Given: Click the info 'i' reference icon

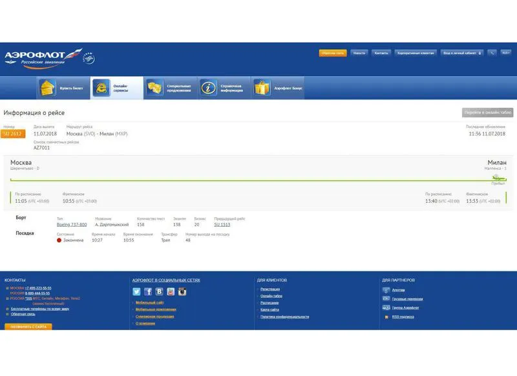Looking at the screenshot, I should (208, 88).
